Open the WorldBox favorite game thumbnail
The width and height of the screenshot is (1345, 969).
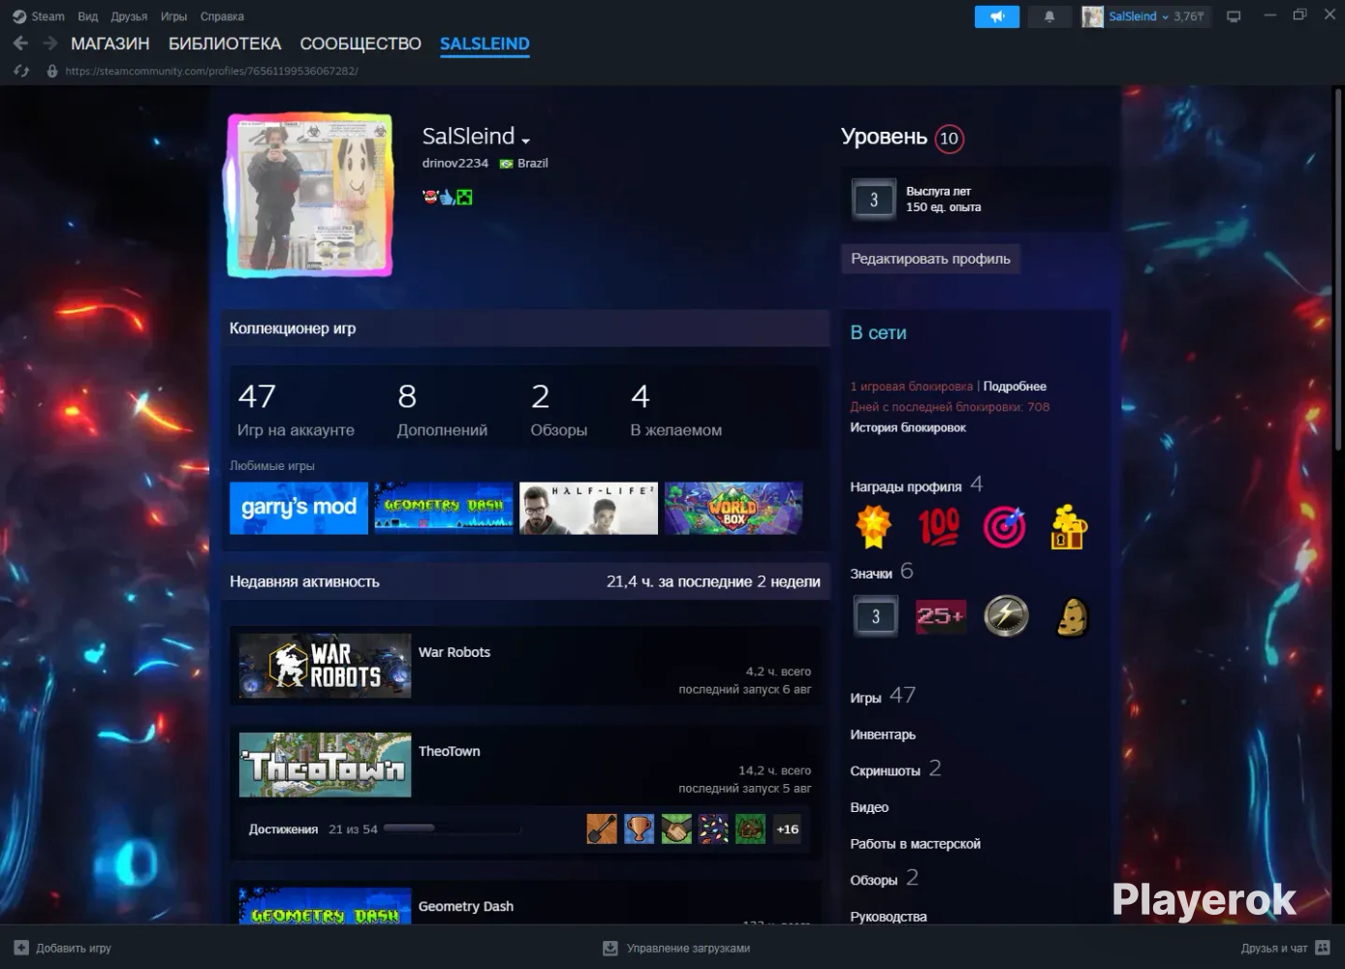click(x=734, y=508)
